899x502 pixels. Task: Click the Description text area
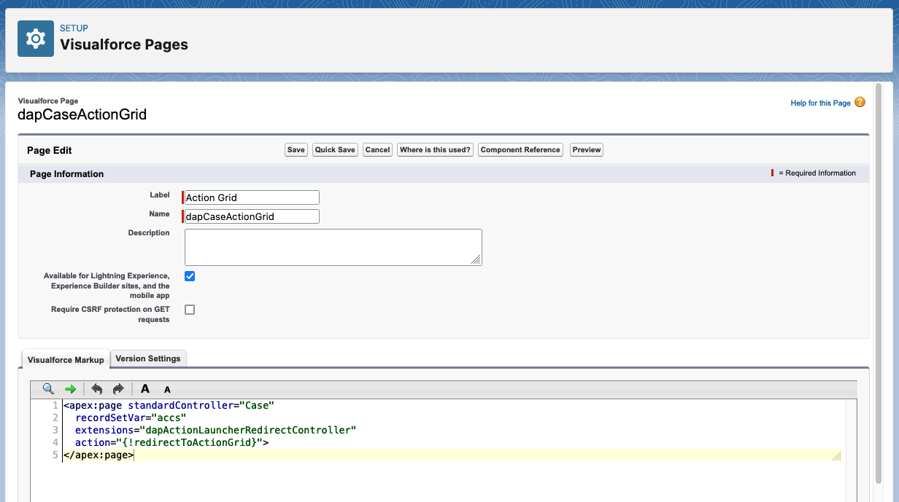tap(333, 247)
